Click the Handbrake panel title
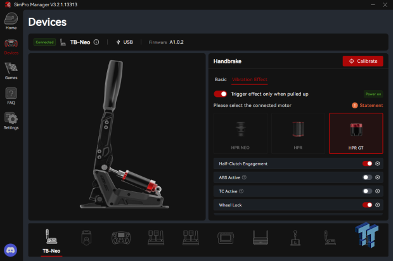Viewport: 393px width, 261px height. click(228, 61)
